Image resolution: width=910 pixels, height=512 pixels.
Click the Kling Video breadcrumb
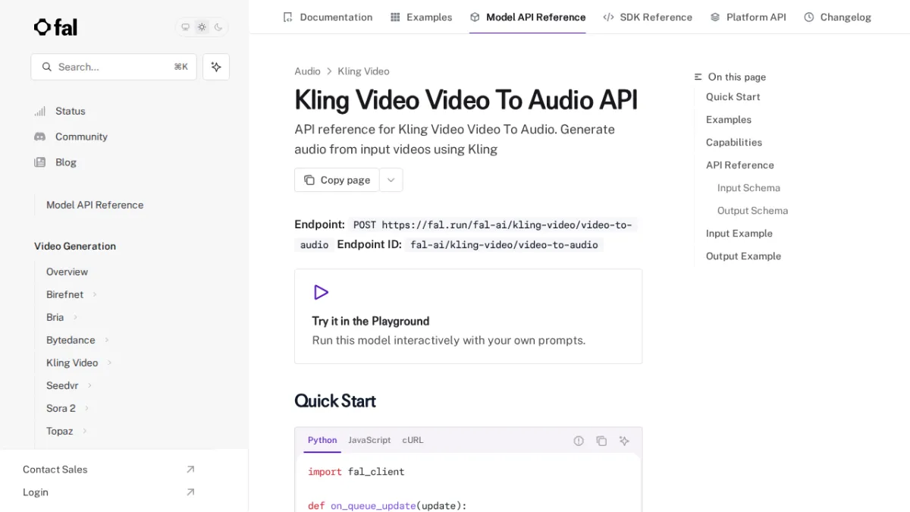click(x=363, y=71)
